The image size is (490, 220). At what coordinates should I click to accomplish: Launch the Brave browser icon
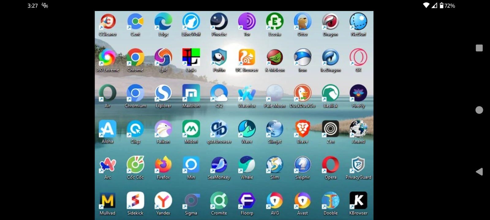(303, 129)
